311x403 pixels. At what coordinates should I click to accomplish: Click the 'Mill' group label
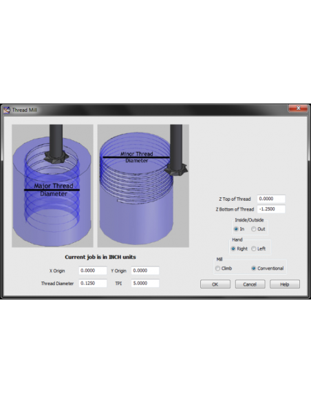pos(219,259)
